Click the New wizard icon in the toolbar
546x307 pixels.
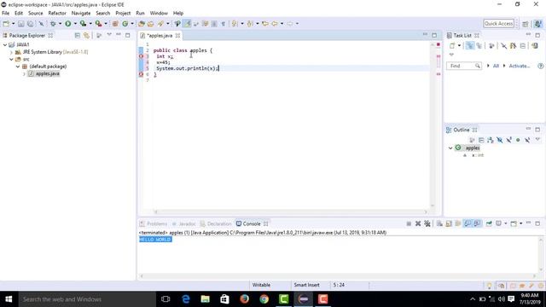(6, 24)
